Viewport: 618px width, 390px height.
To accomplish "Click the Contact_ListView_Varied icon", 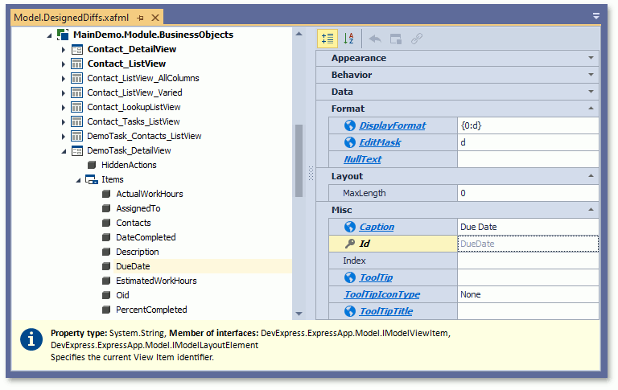I will point(77,92).
